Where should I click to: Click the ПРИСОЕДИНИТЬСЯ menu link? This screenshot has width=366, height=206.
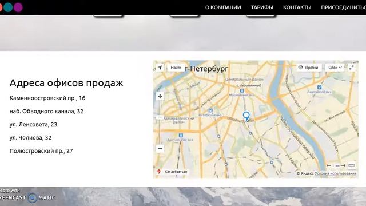[343, 7]
